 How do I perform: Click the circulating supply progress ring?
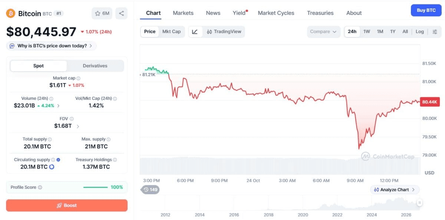(52, 167)
